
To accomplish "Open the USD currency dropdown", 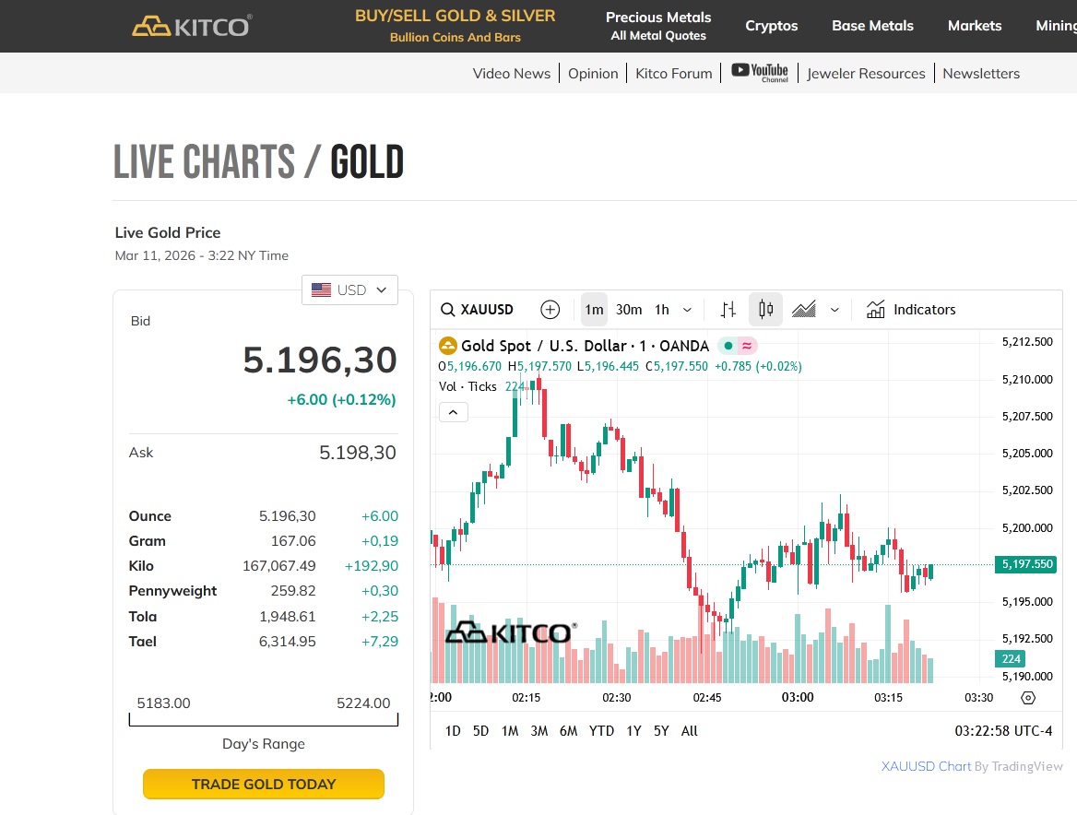I will (x=349, y=289).
